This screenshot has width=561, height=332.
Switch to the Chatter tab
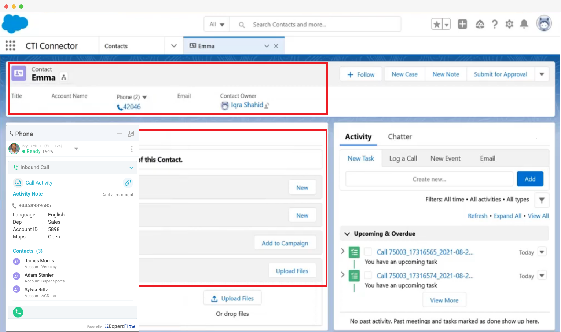click(400, 136)
